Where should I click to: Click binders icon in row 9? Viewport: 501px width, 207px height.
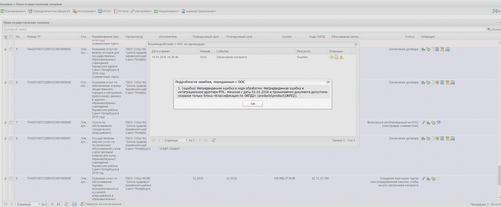point(448,49)
